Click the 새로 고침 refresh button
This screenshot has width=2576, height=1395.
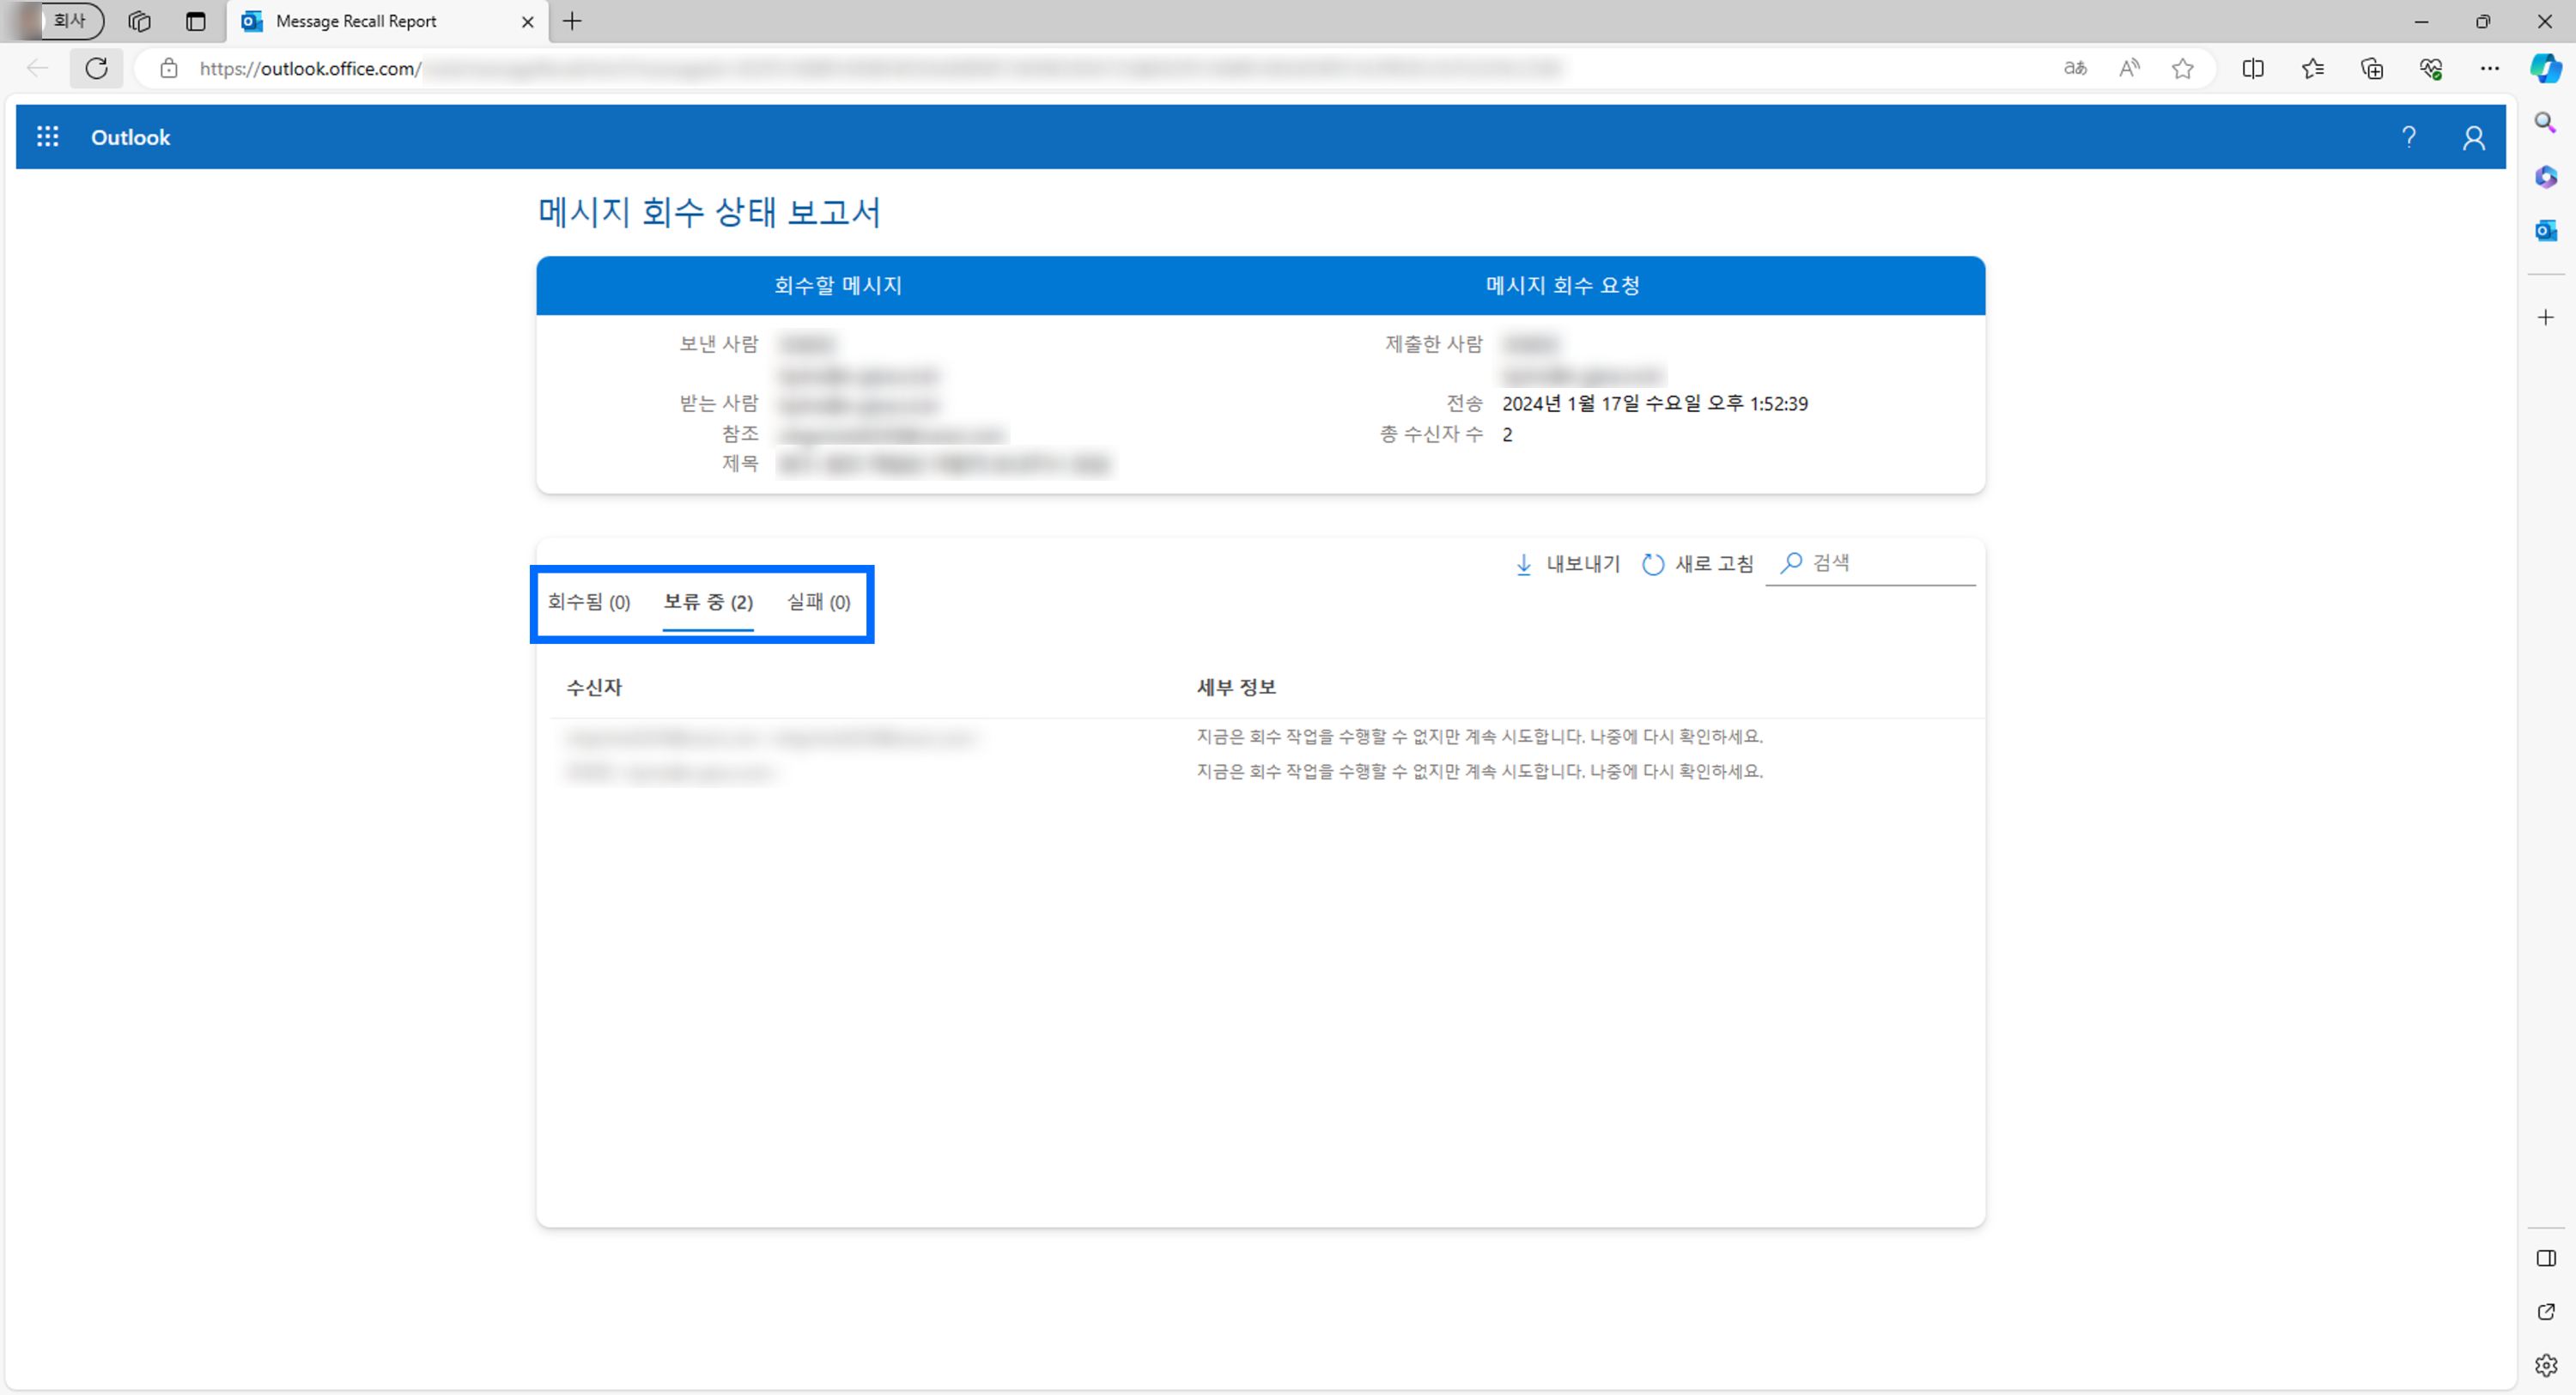click(x=1698, y=564)
